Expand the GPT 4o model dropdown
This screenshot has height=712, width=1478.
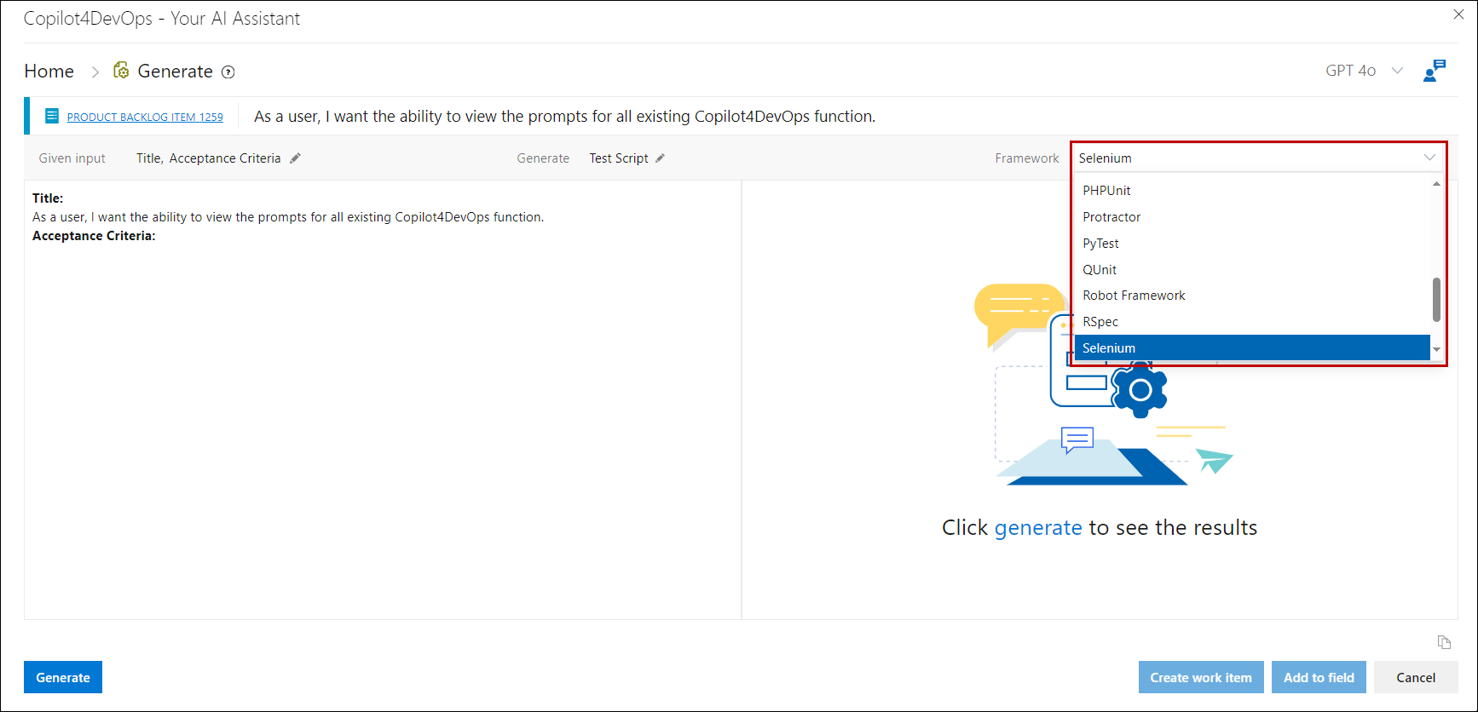[1397, 71]
